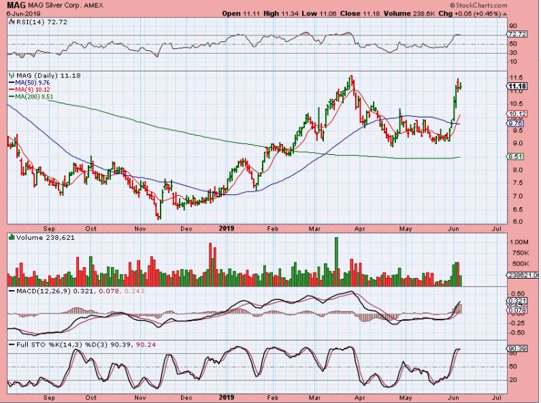
Task: Click the Sep label under price chart
Action: [x=49, y=229]
